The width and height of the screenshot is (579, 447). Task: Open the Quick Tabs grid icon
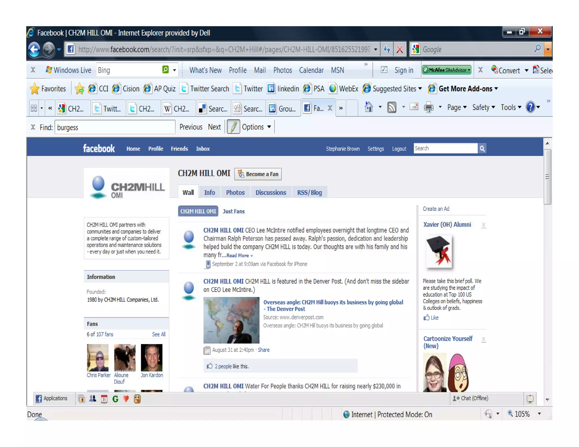34,108
